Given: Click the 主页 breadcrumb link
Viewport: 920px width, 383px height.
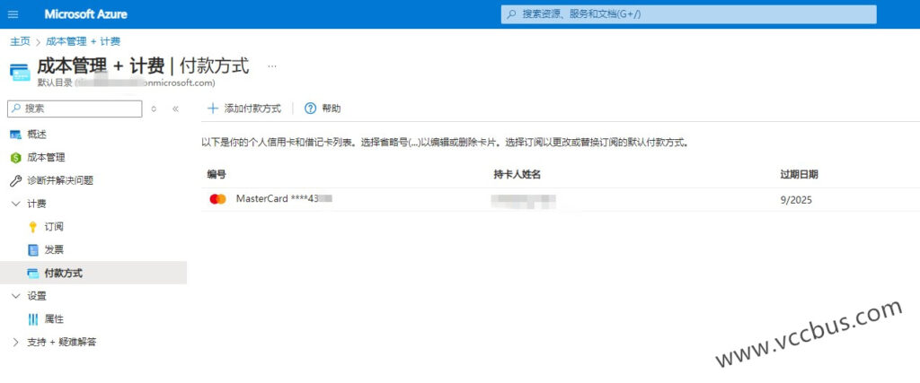Looking at the screenshot, I should pyautogui.click(x=20, y=41).
